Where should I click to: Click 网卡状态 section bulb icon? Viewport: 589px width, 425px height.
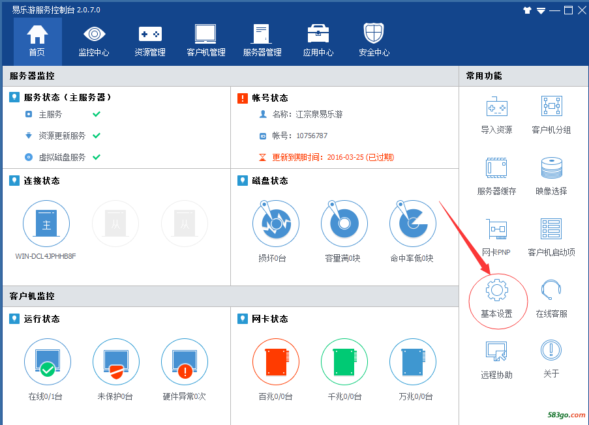click(x=243, y=319)
